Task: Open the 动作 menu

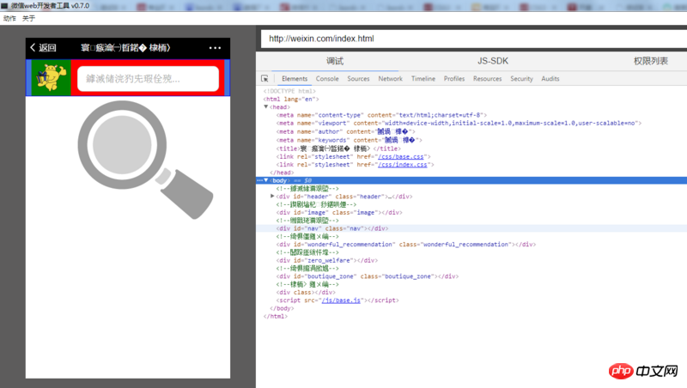Action: (x=9, y=18)
